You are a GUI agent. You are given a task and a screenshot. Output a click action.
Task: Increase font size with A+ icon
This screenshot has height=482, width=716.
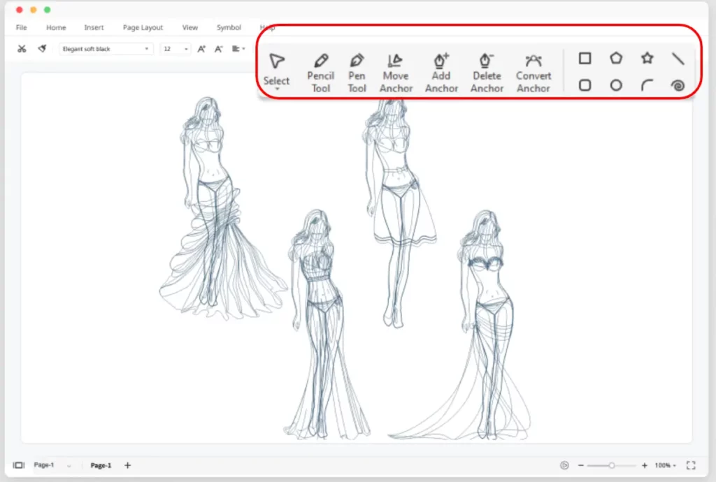point(201,49)
